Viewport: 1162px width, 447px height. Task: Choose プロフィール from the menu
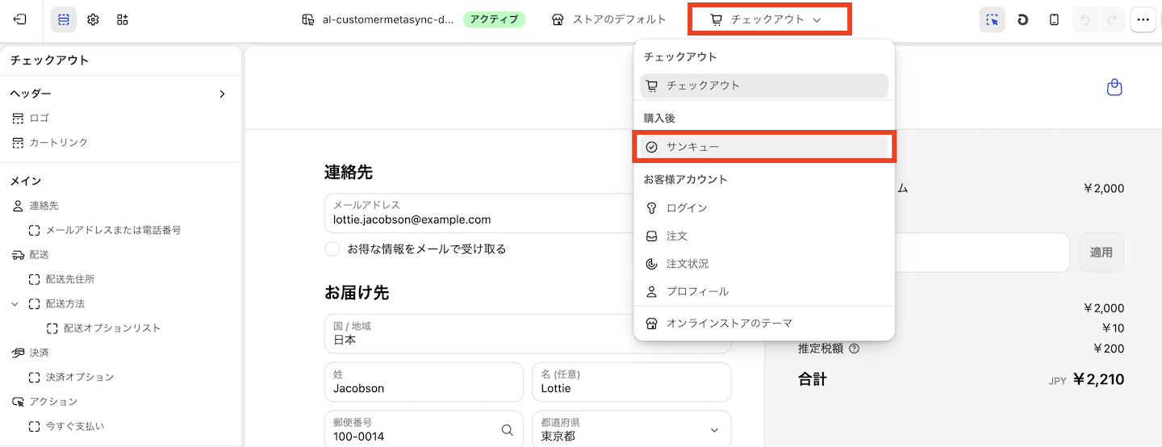[764, 291]
